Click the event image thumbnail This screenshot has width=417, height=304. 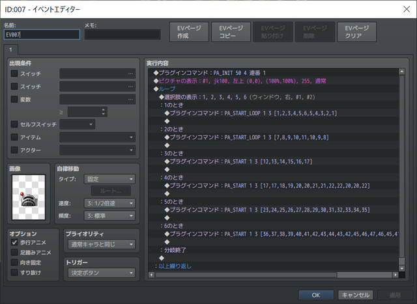click(x=29, y=197)
